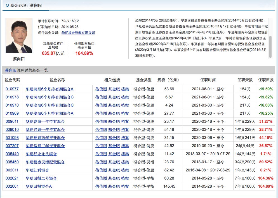Open fund code 002001
Viewport: 278px width, 198px height.
[x=12, y=187]
